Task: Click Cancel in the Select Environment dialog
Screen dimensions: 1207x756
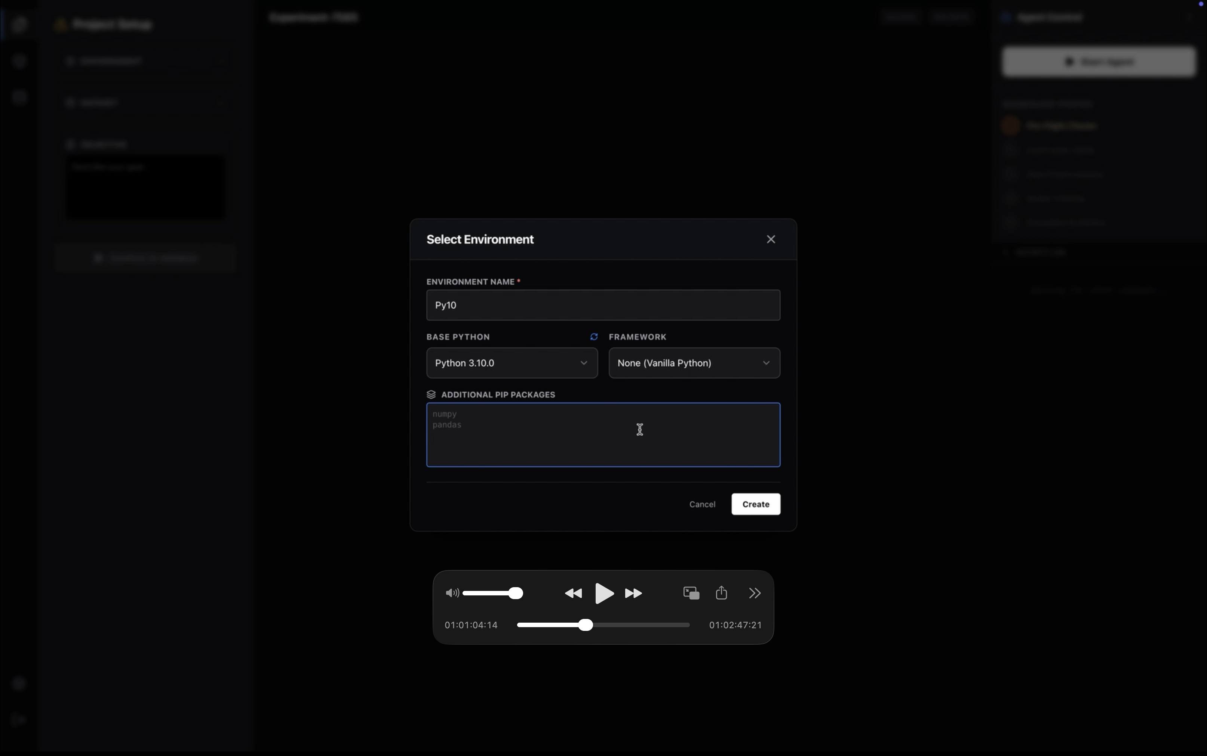Action: (701, 504)
